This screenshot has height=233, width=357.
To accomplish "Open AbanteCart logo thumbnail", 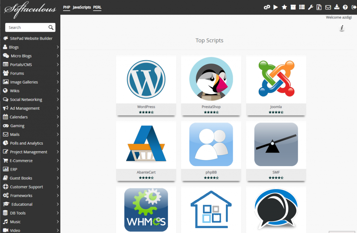I will (146, 145).
